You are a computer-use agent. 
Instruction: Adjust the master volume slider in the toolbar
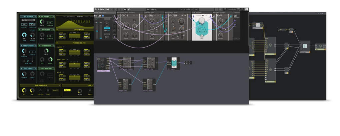coord(232,9)
